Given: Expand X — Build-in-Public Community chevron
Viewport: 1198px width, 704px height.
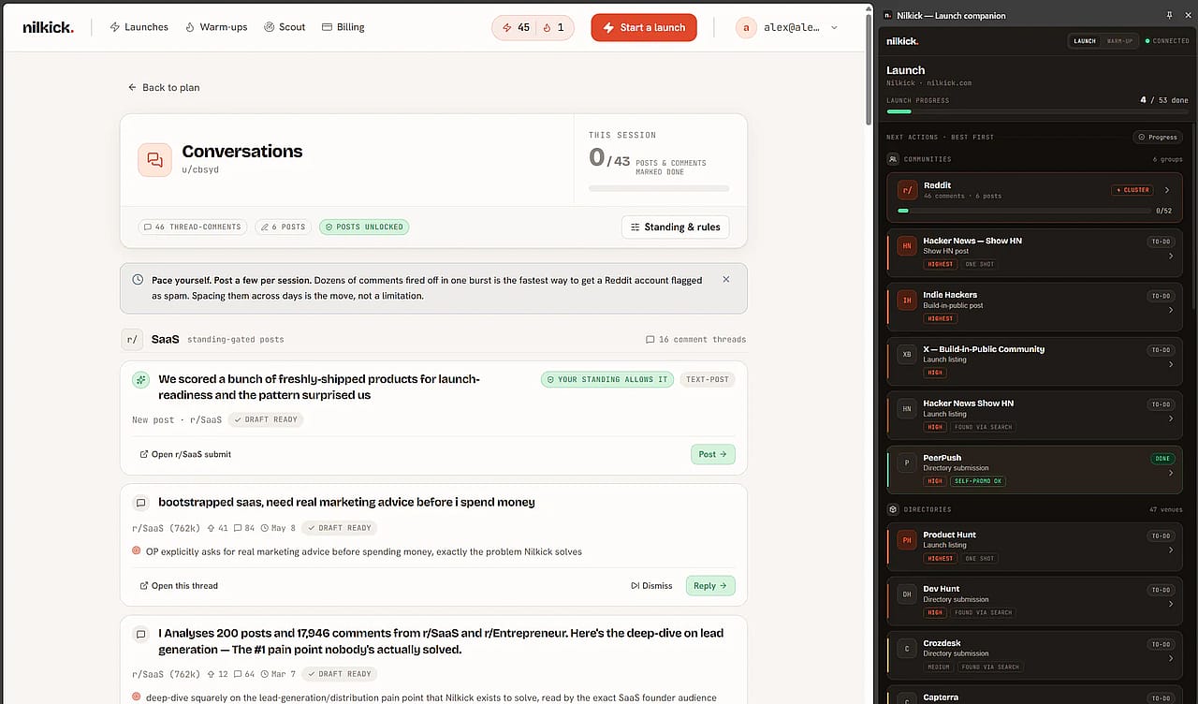Looking at the screenshot, I should pos(1171,364).
